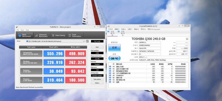Click the status dot for attribute 09
The width and height of the screenshot is (222, 101).
(110, 67)
